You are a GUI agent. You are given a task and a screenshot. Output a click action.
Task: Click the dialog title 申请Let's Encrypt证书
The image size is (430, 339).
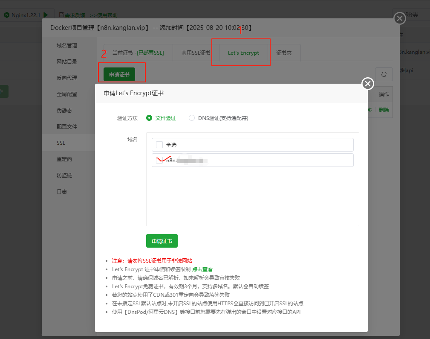[133, 93]
